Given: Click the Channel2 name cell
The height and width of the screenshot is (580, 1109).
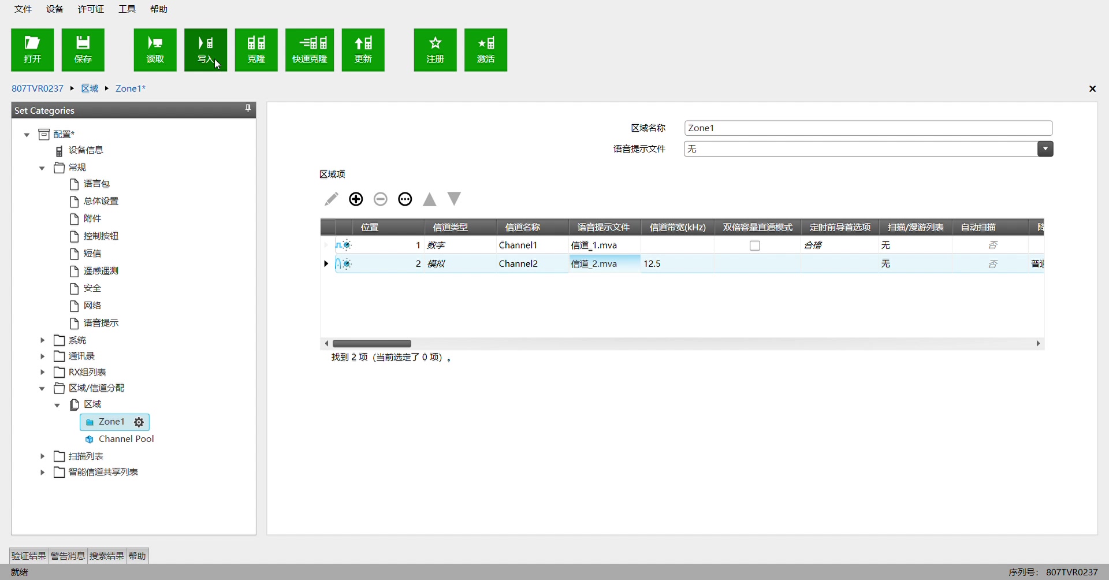Looking at the screenshot, I should [533, 264].
